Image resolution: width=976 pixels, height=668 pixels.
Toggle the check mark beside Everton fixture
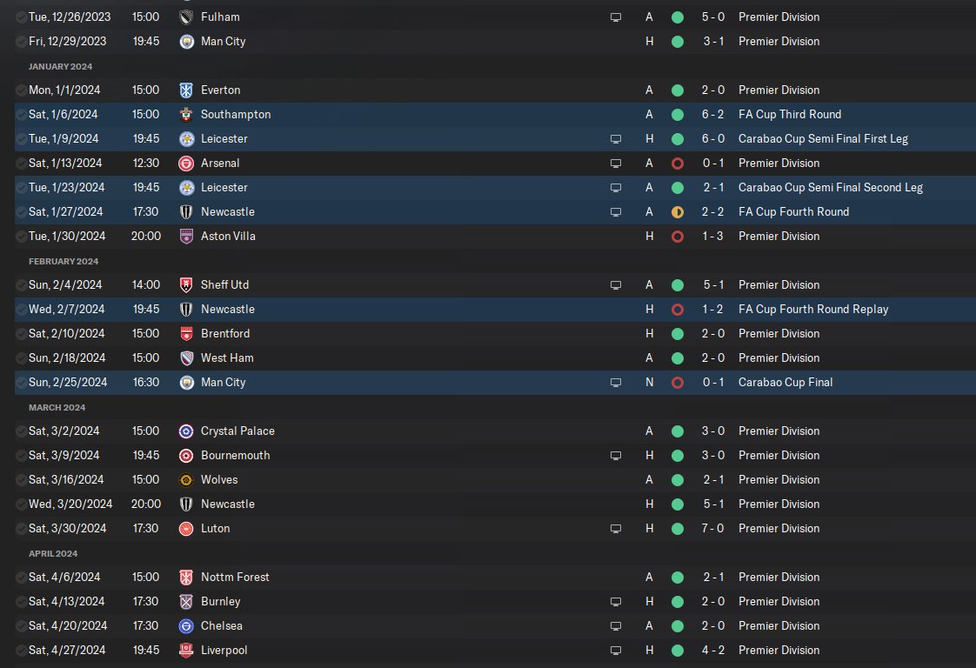click(21, 90)
